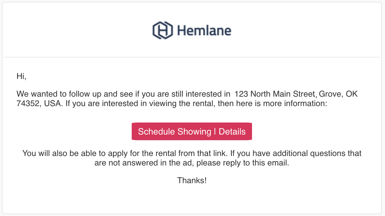Viewport: 385px width, 216px height.
Task: Click the "123 North Main Street" address text
Action: 275,94
